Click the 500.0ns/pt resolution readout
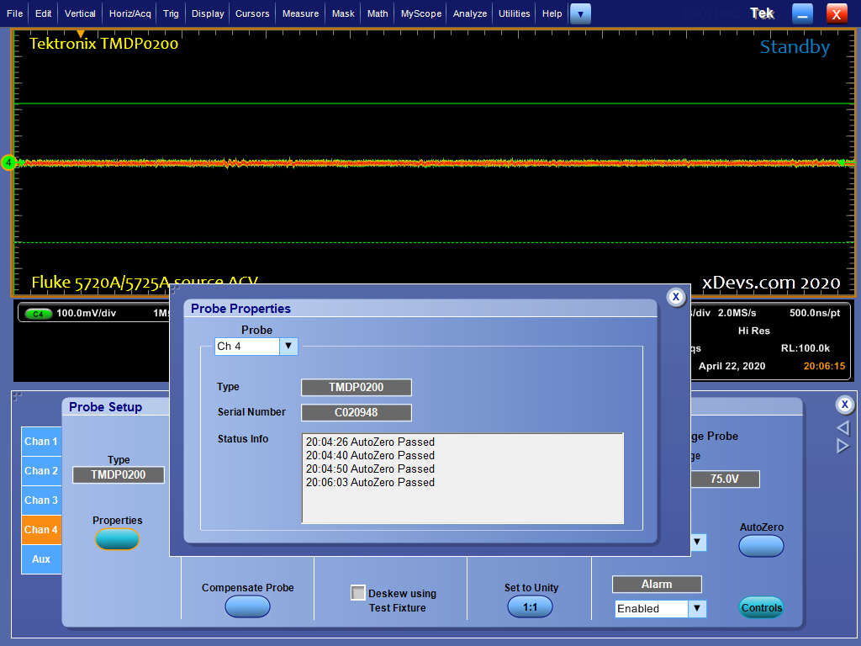The width and height of the screenshot is (861, 646). coord(815,313)
